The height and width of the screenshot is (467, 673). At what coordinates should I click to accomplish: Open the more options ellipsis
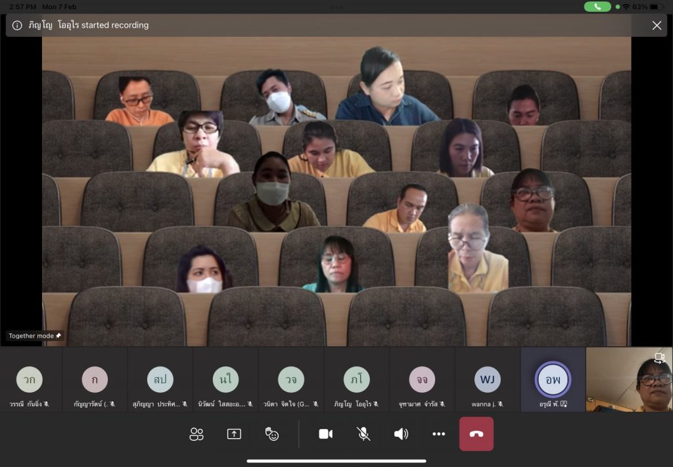click(438, 434)
